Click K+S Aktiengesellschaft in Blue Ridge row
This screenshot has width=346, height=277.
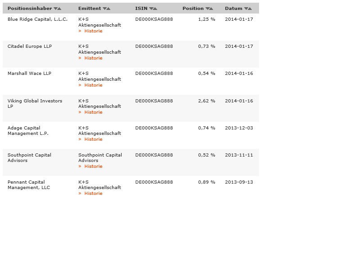100,22
